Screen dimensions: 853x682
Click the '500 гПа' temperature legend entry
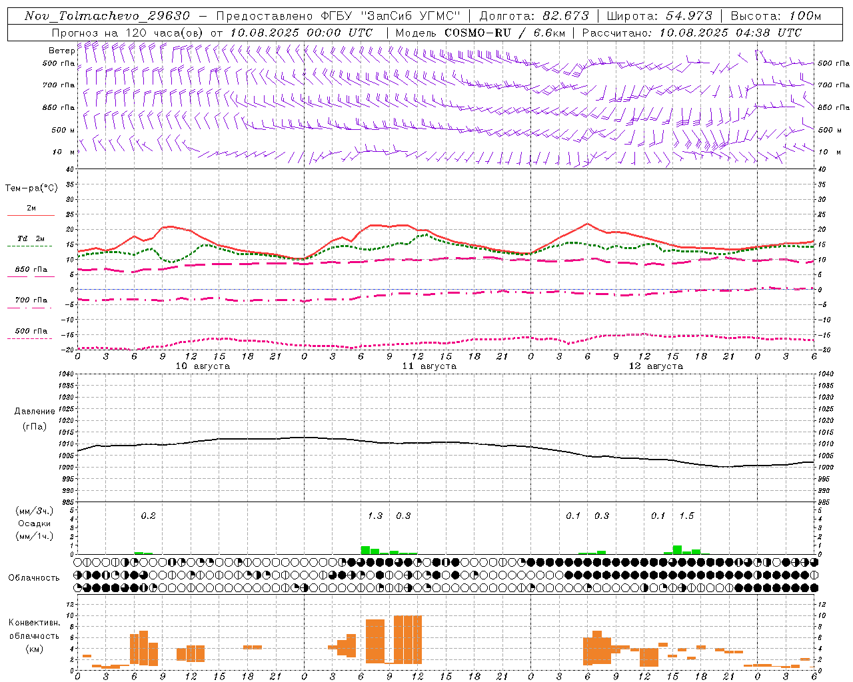click(31, 331)
